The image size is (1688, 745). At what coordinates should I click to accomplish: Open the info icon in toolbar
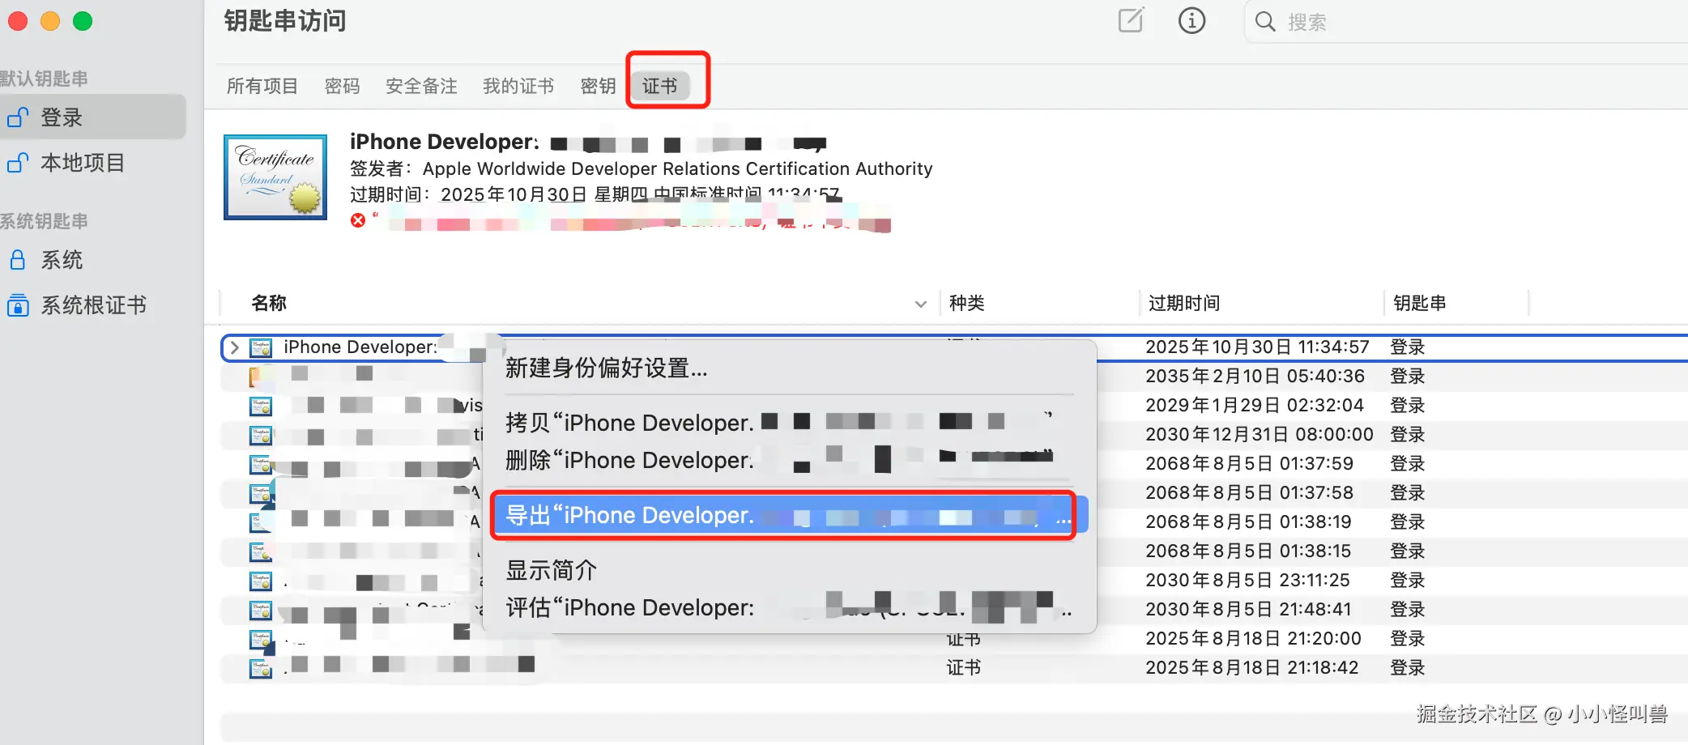pos(1191,20)
